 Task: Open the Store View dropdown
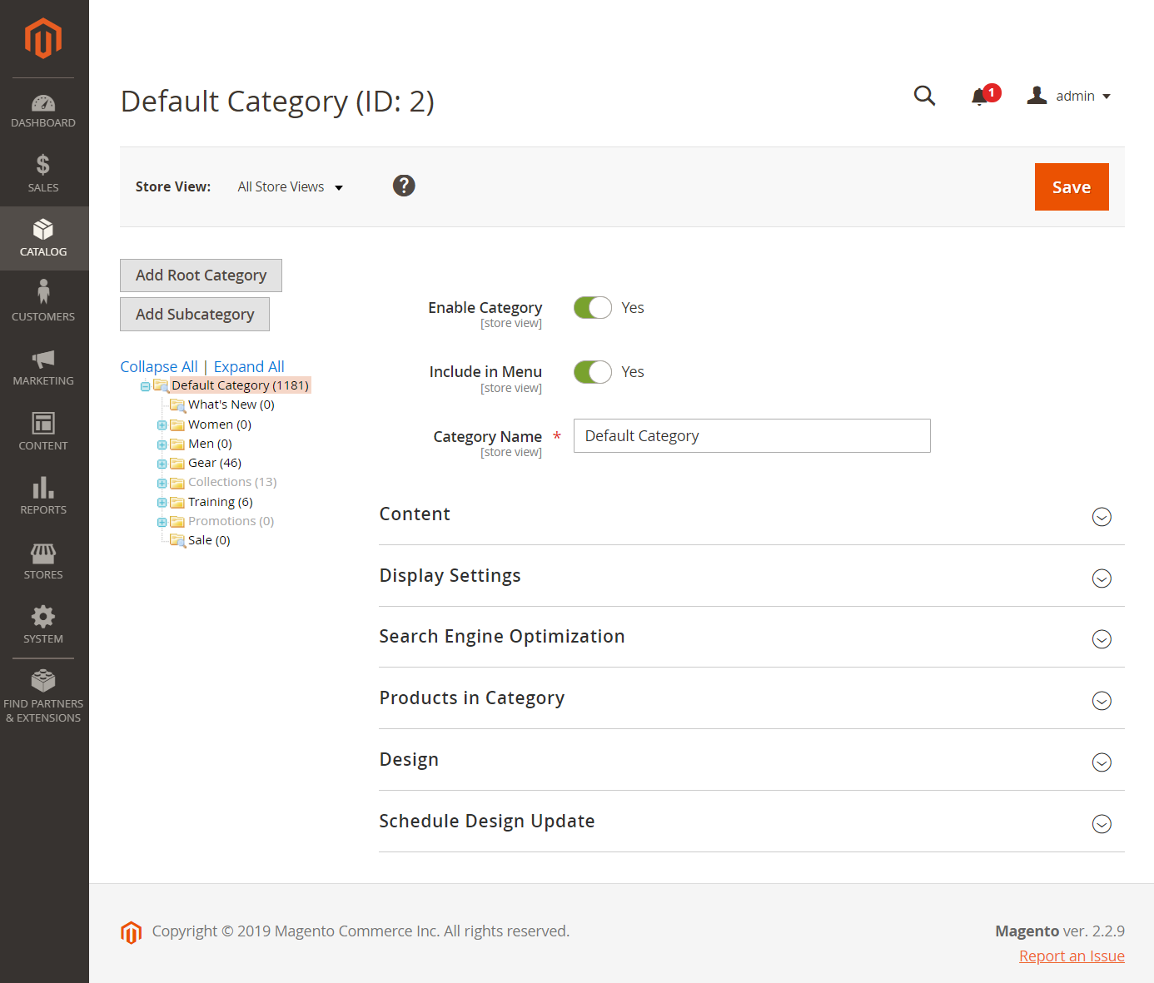click(290, 187)
